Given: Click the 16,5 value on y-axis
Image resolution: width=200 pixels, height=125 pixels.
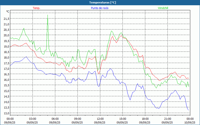Looking at the screenshot, I should click(x=6, y=74).
